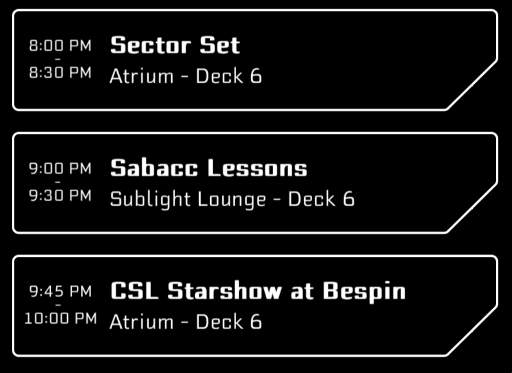Screen dimensions: 512x373
Task: Click the 9:45 PM start time
Action: pyautogui.click(x=60, y=291)
